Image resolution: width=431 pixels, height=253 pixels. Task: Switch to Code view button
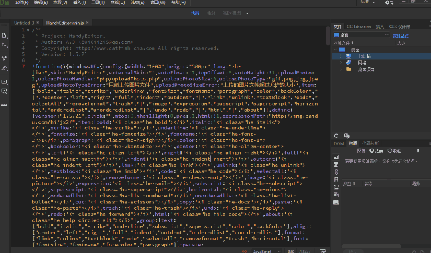pyautogui.click(x=195, y=13)
